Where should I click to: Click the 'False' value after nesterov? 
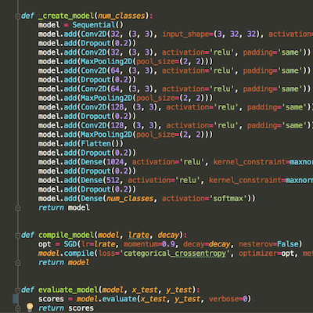(288, 244)
